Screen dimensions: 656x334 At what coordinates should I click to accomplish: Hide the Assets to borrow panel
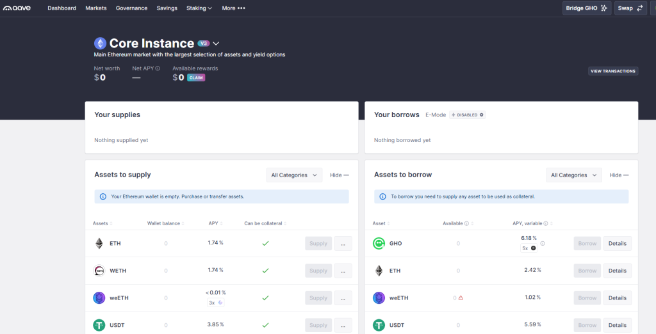coord(619,175)
